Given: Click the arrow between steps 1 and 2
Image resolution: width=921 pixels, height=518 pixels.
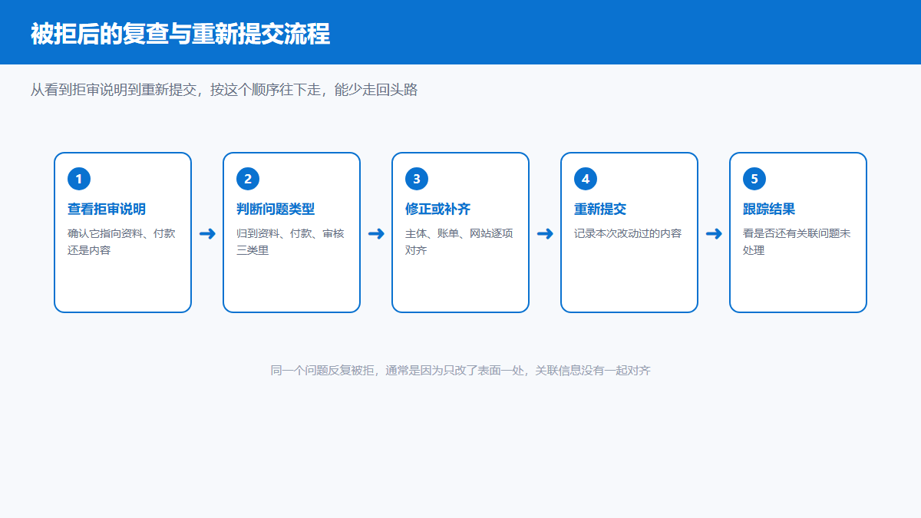Looking at the screenshot, I should tap(207, 234).
